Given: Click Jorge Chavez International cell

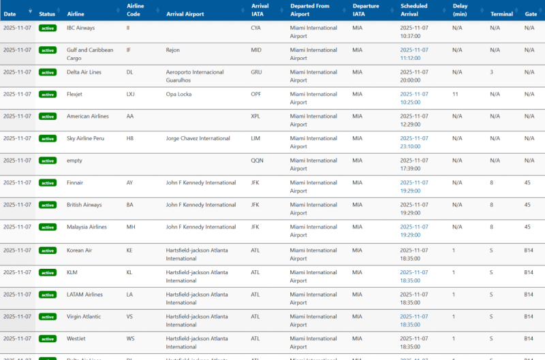Looking at the screenshot, I should tap(198, 138).
